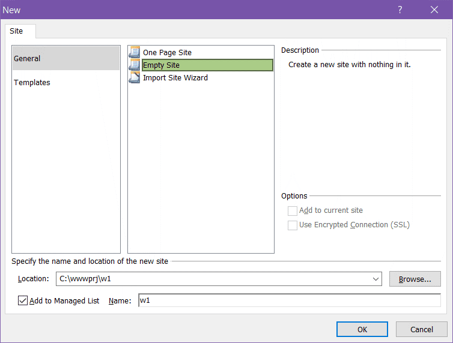The image size is (453, 343).
Task: Click the Name field containing w1
Action: pyautogui.click(x=288, y=300)
